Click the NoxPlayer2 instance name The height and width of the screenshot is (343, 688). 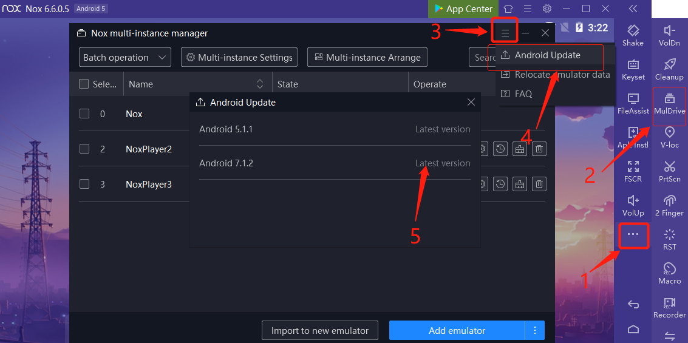[x=149, y=149]
